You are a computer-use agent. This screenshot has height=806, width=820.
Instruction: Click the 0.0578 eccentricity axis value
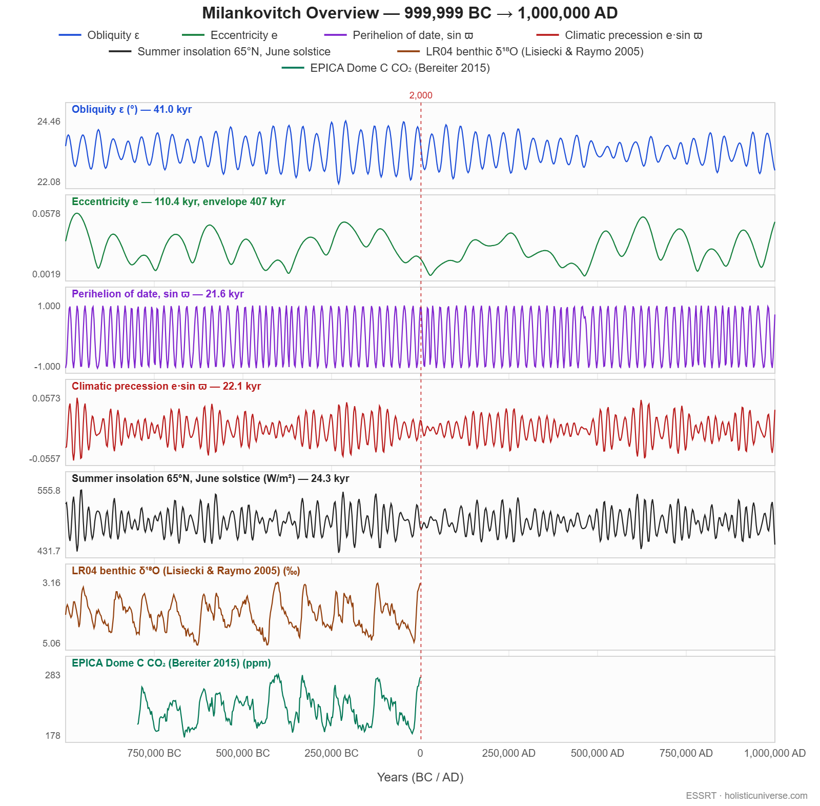click(46, 214)
